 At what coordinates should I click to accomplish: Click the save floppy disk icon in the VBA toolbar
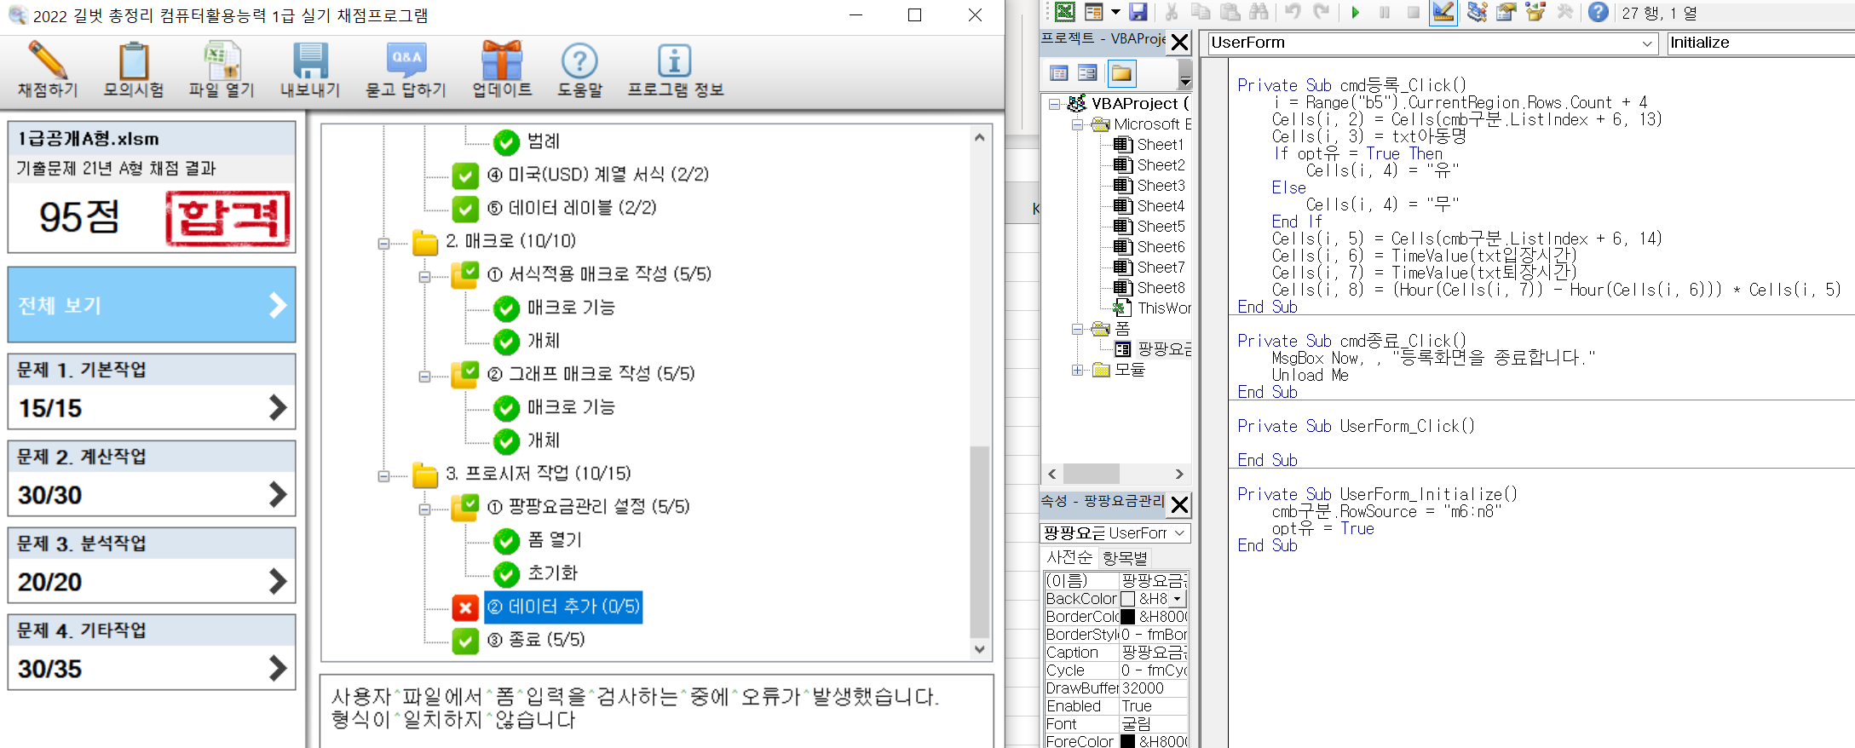(x=1138, y=13)
